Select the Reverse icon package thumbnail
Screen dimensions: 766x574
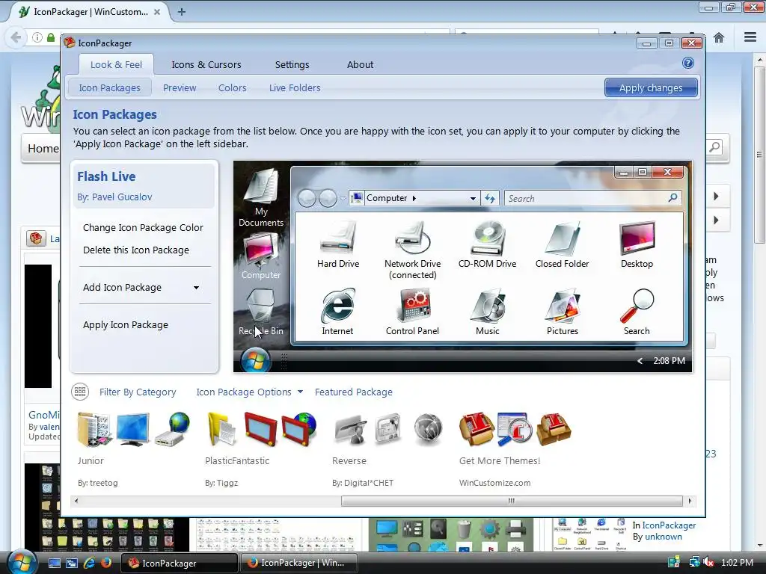pos(388,429)
